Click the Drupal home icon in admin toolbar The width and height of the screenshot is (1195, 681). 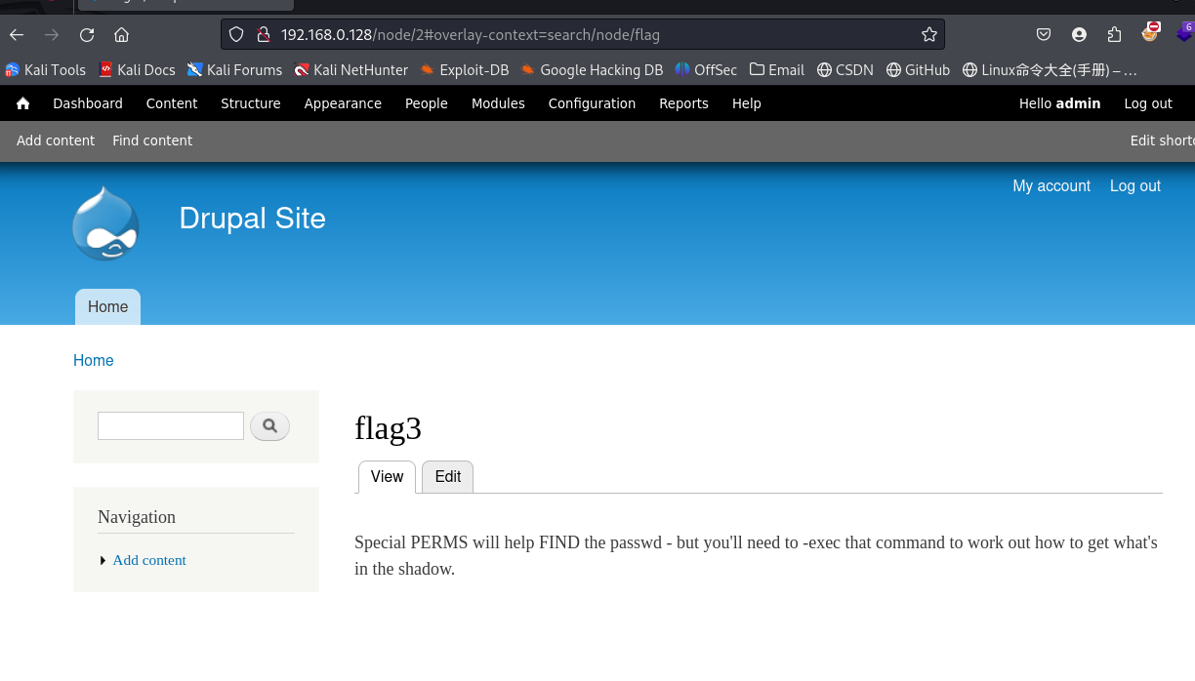pos(23,103)
